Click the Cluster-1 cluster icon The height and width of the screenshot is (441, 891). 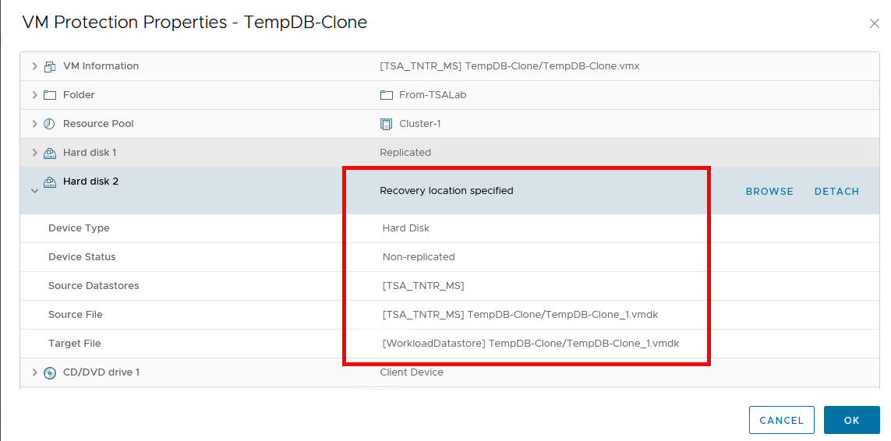(x=386, y=124)
